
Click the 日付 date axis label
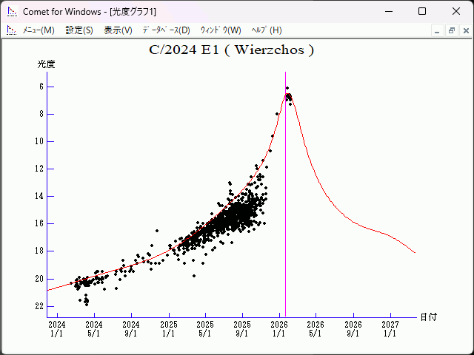[428, 317]
